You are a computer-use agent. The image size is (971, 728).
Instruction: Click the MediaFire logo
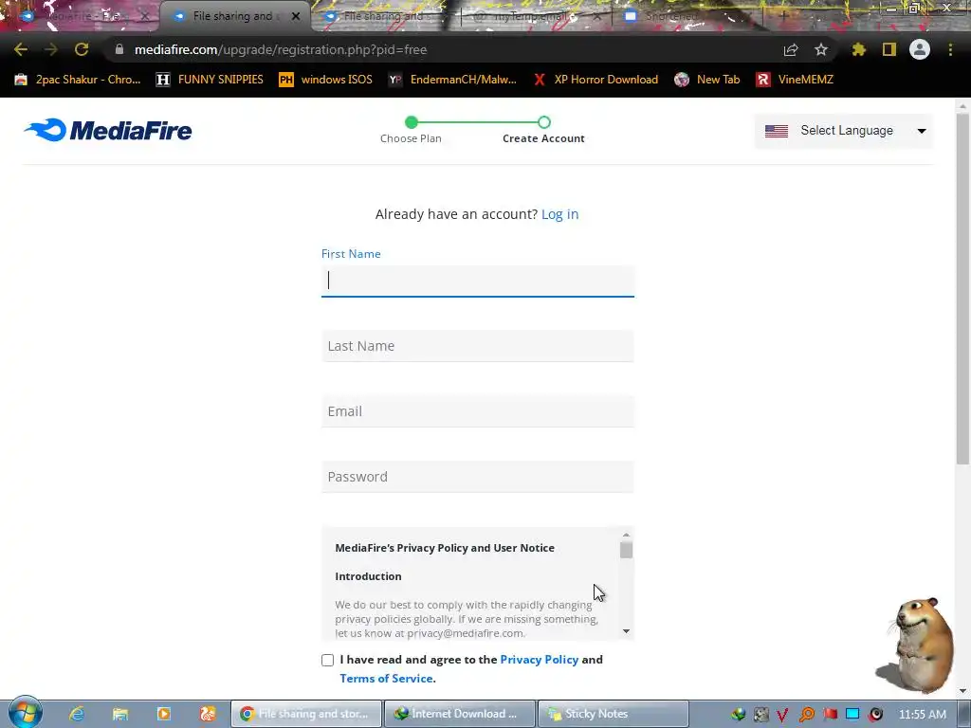pos(108,130)
